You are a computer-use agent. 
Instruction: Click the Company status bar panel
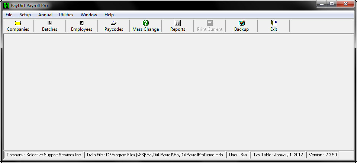pos(44,155)
